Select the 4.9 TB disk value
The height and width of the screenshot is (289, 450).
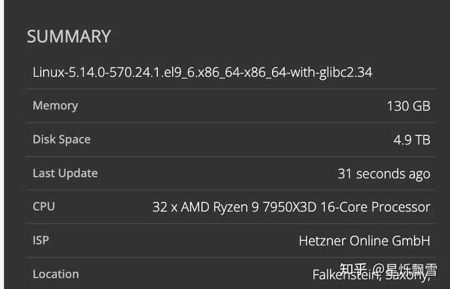(x=411, y=140)
